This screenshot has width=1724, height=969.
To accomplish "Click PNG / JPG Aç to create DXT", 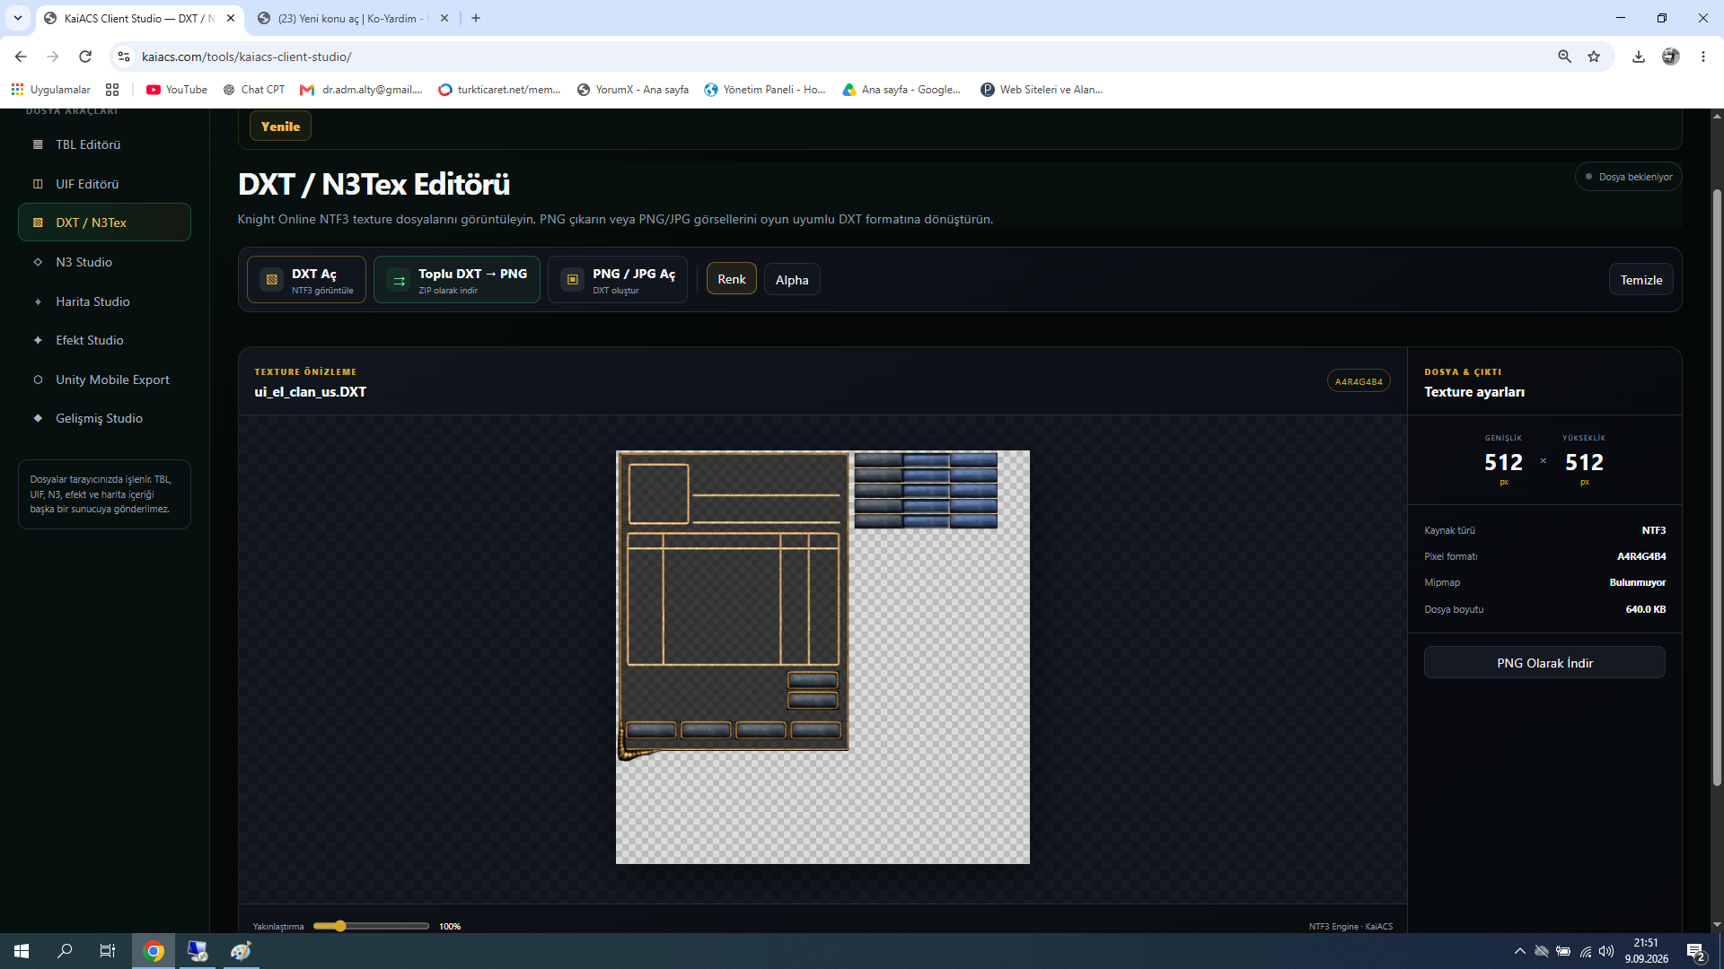I will pos(618,280).
